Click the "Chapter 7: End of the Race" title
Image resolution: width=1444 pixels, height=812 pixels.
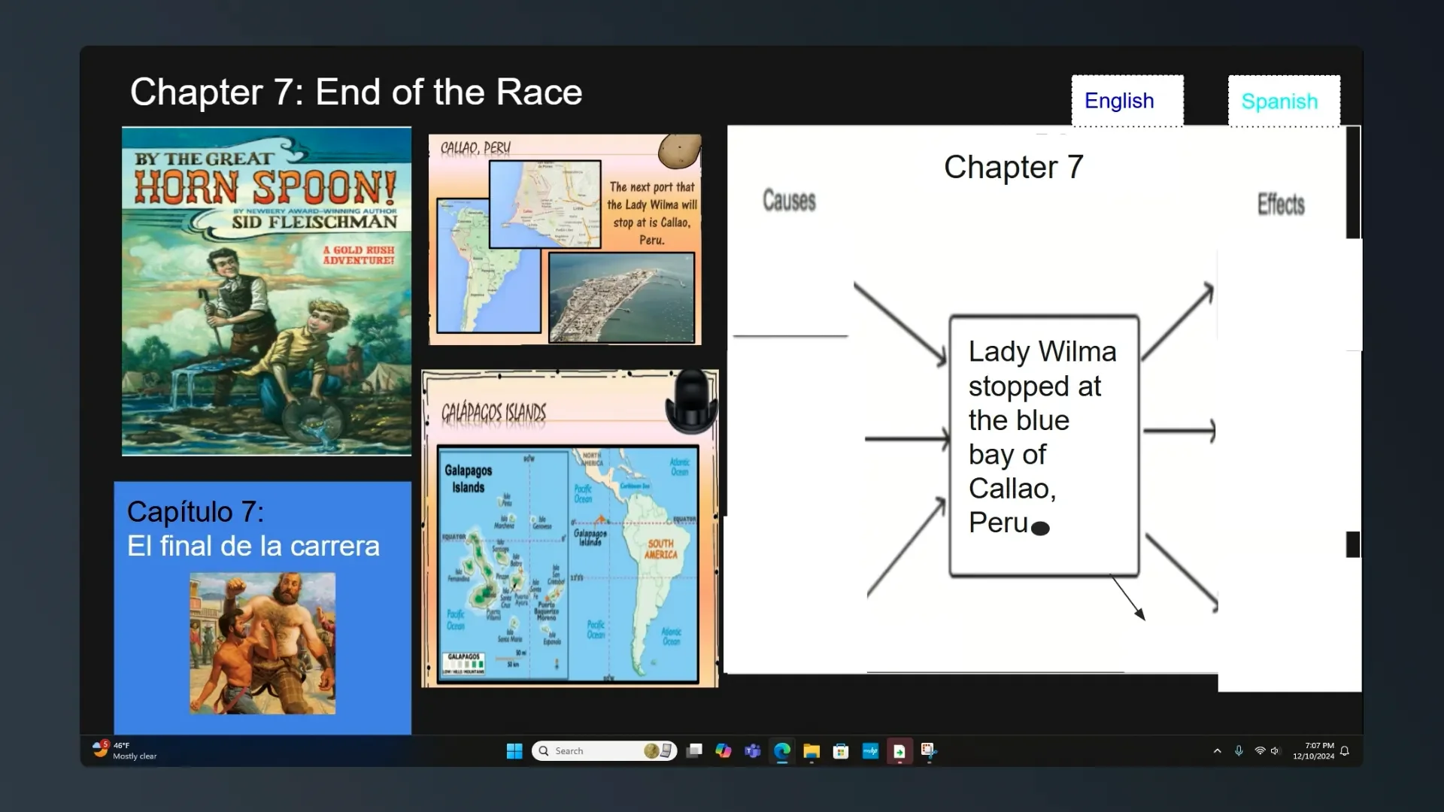[x=356, y=92]
